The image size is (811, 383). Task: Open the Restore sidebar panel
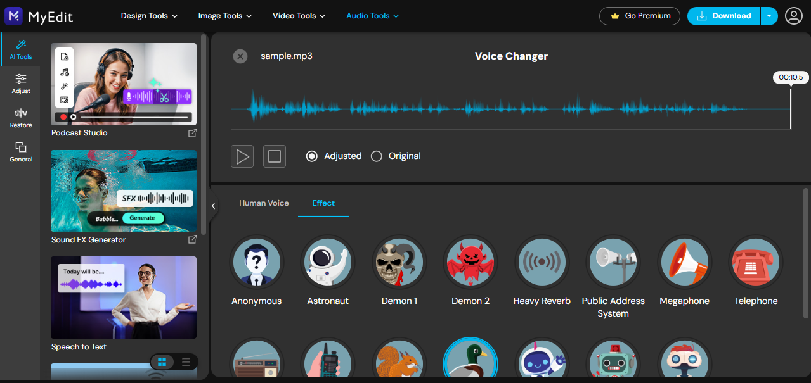pyautogui.click(x=20, y=118)
